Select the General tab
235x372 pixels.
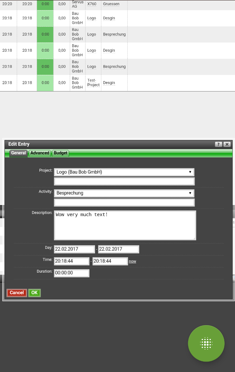click(x=18, y=153)
